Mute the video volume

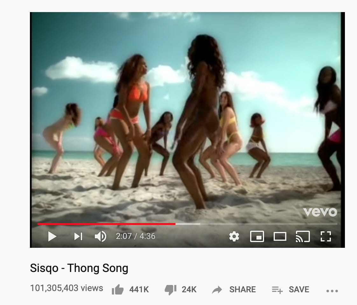point(101,236)
